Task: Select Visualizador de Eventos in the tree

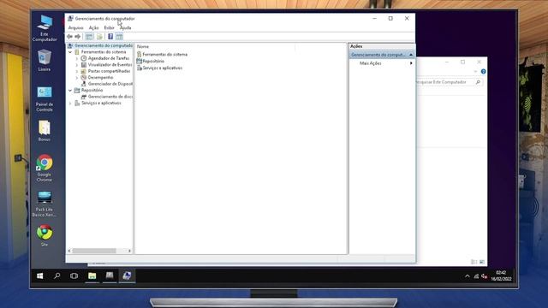Action: tap(110, 65)
